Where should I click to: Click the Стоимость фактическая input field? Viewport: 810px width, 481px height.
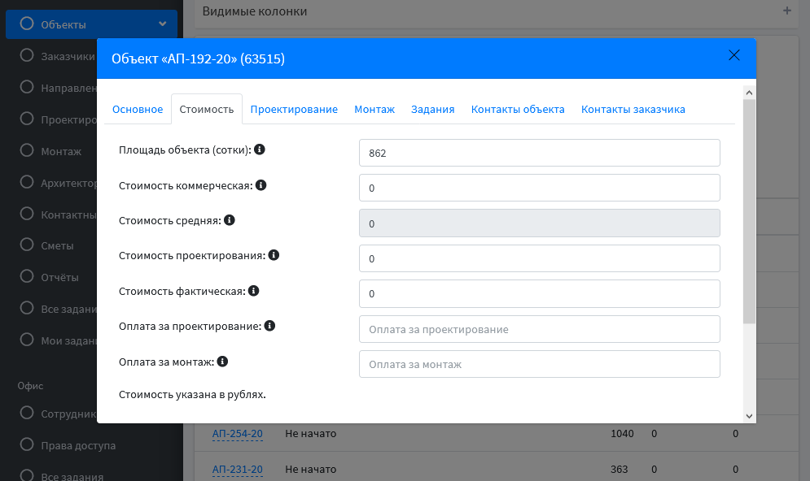[x=539, y=294]
